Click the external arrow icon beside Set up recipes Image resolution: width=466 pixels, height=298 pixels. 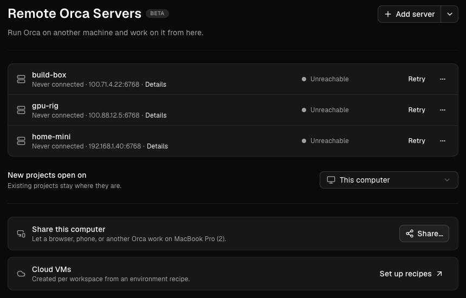point(439,274)
